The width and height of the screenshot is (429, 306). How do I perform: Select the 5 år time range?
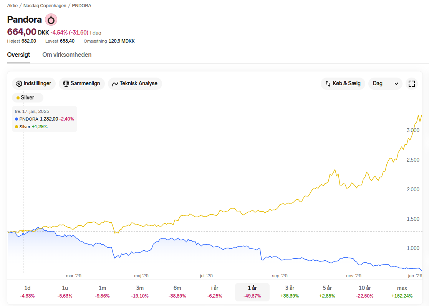pyautogui.click(x=327, y=291)
